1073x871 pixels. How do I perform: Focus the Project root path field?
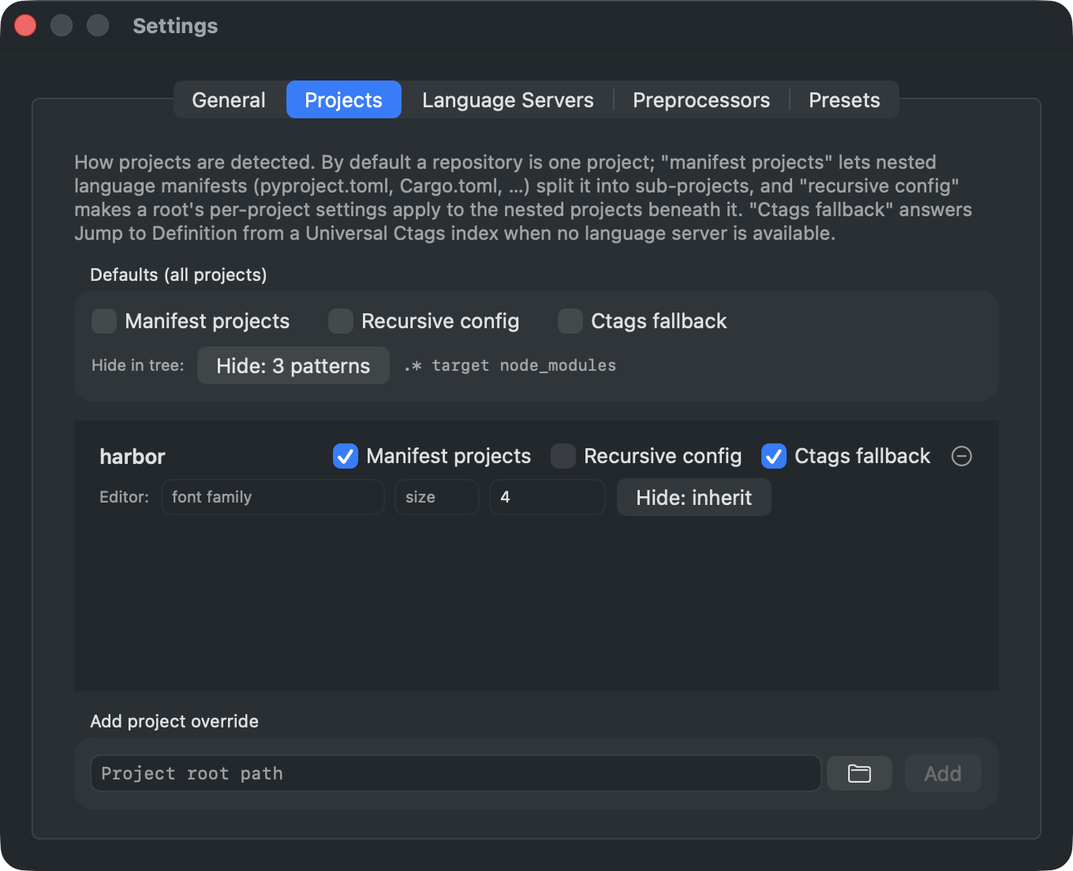coord(456,773)
